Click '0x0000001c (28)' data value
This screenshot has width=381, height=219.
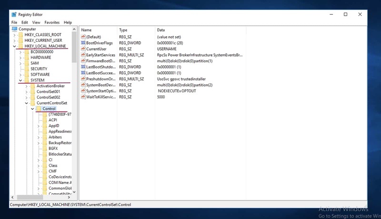(x=170, y=43)
